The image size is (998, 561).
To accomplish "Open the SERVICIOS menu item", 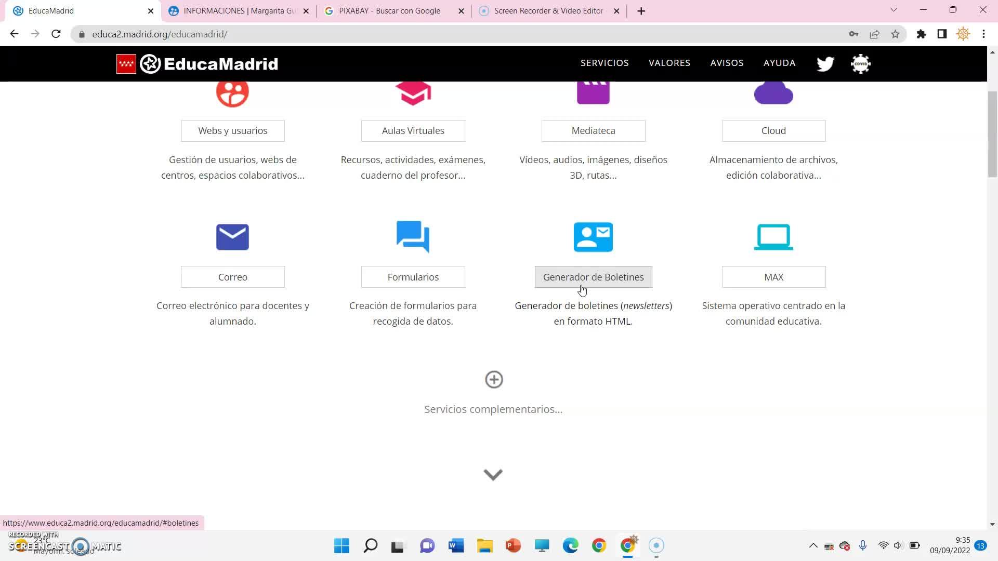I will coord(605,63).
